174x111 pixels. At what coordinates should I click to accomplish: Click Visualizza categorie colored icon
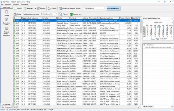(60, 8)
